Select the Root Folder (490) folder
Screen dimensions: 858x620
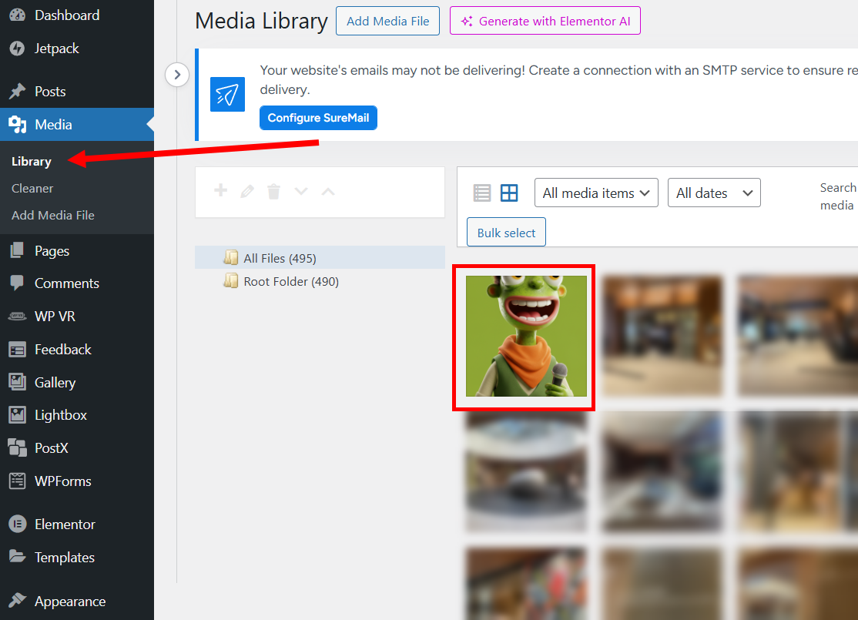tap(320, 281)
